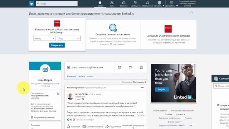Add a photo with the camera icon

tap(120, 67)
